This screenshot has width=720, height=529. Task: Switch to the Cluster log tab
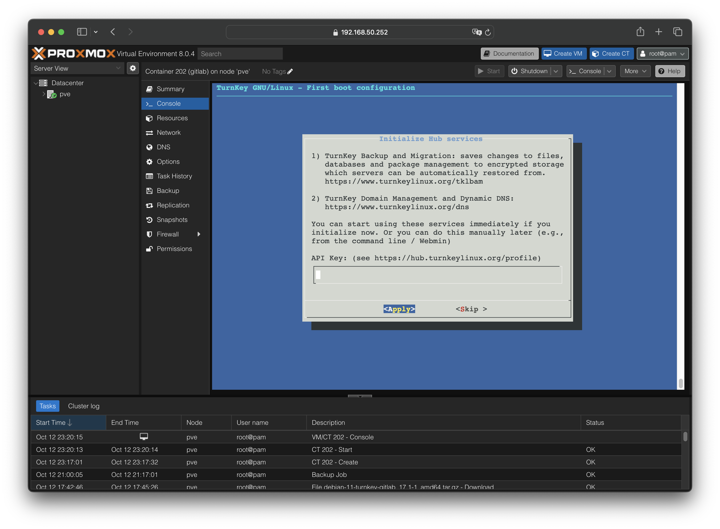click(84, 406)
